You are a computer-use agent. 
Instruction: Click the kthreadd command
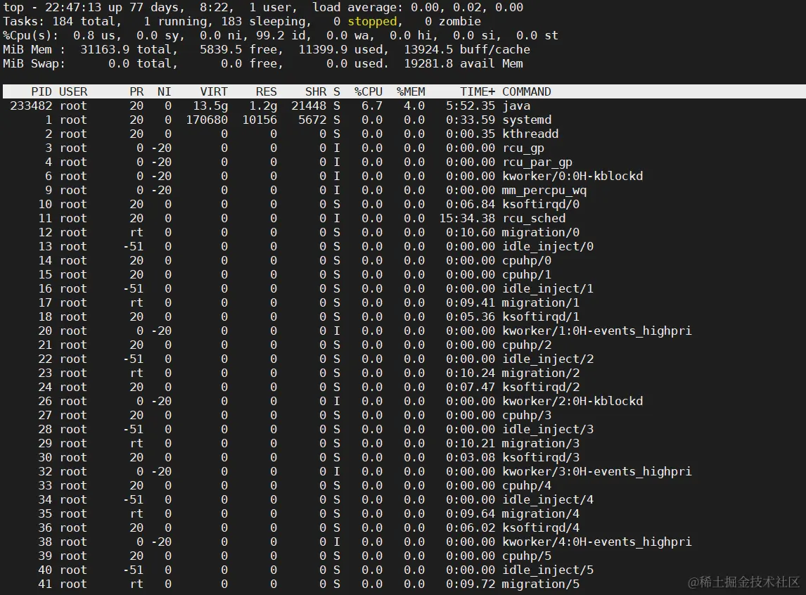[x=530, y=134]
